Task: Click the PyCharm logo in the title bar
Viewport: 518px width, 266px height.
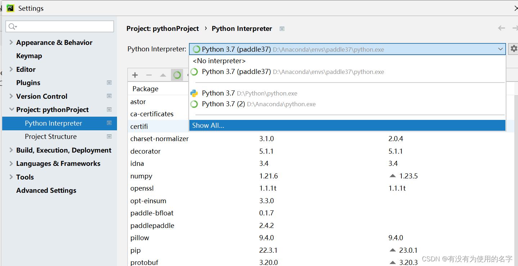Action: [10, 8]
